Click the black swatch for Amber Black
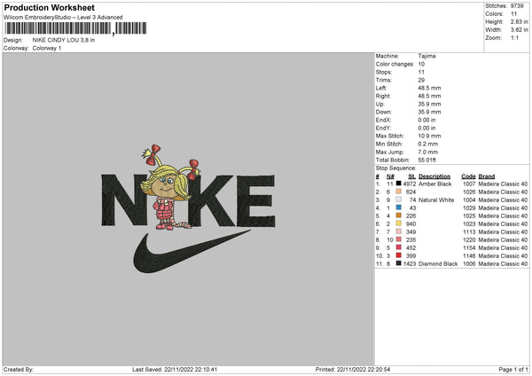 (398, 184)
